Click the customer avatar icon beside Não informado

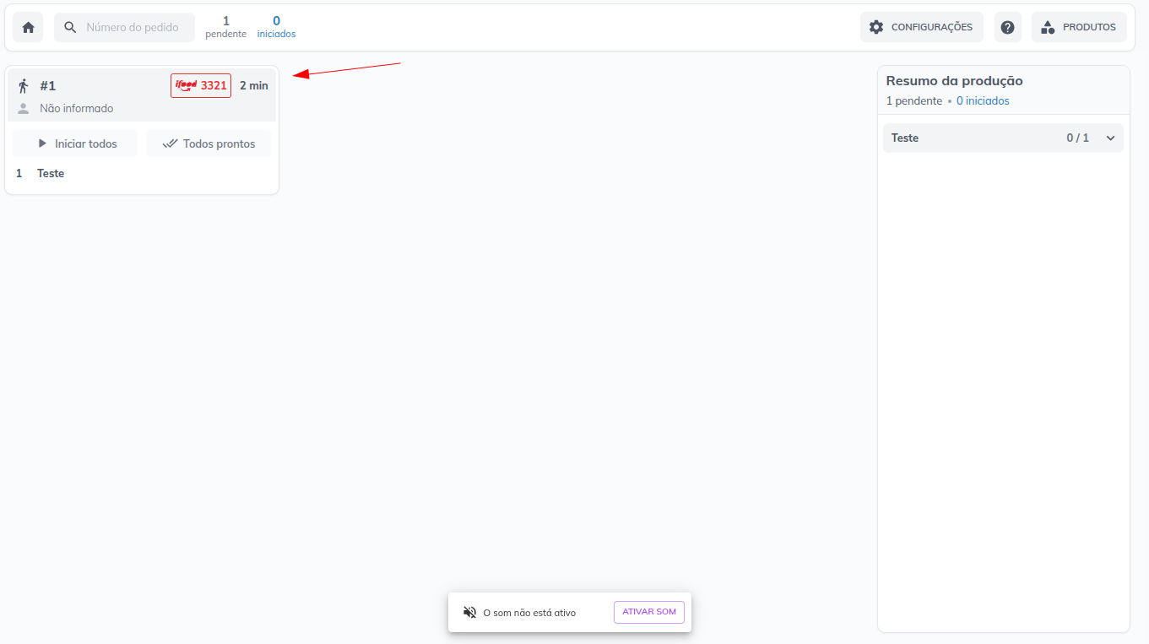[24, 108]
